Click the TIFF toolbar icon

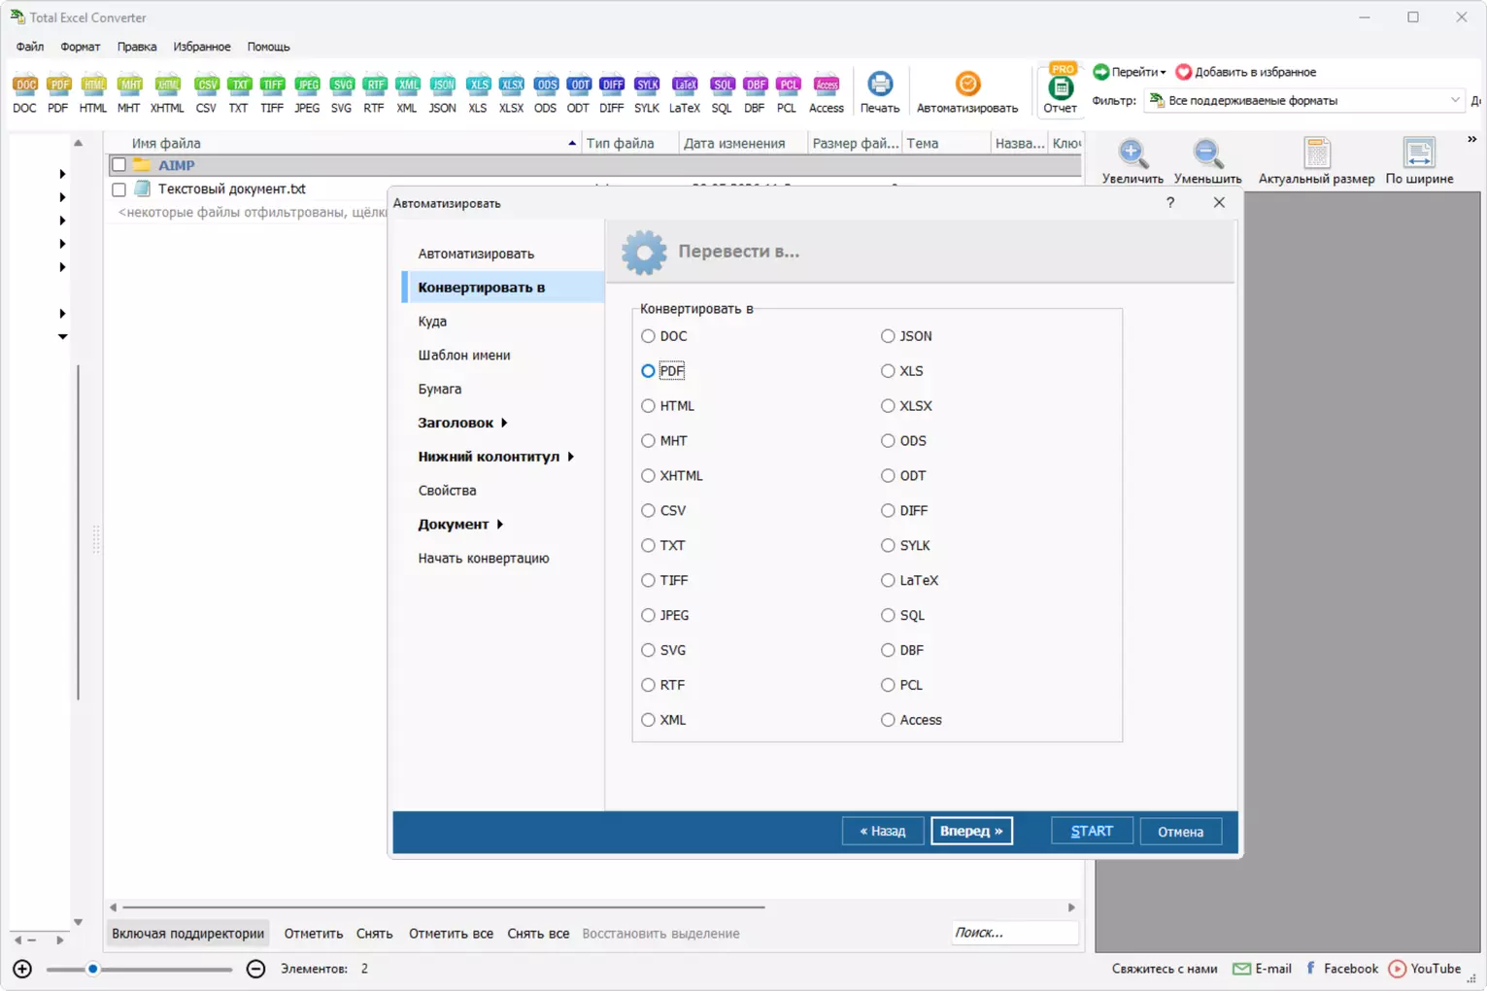(272, 93)
